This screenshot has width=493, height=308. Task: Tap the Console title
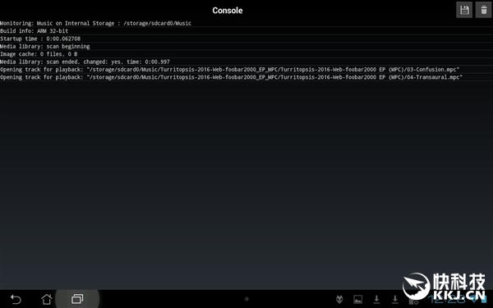(228, 11)
